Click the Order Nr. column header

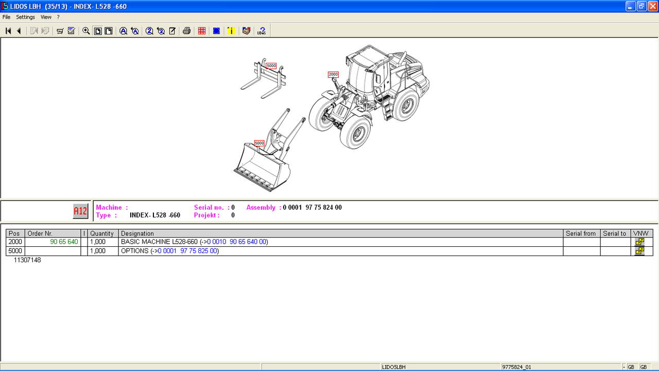click(x=53, y=233)
